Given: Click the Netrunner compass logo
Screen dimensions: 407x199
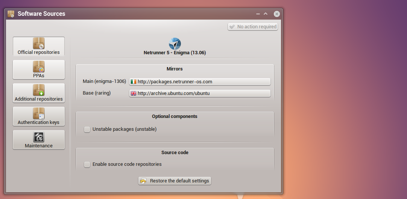Looking at the screenshot, I should pos(175,44).
